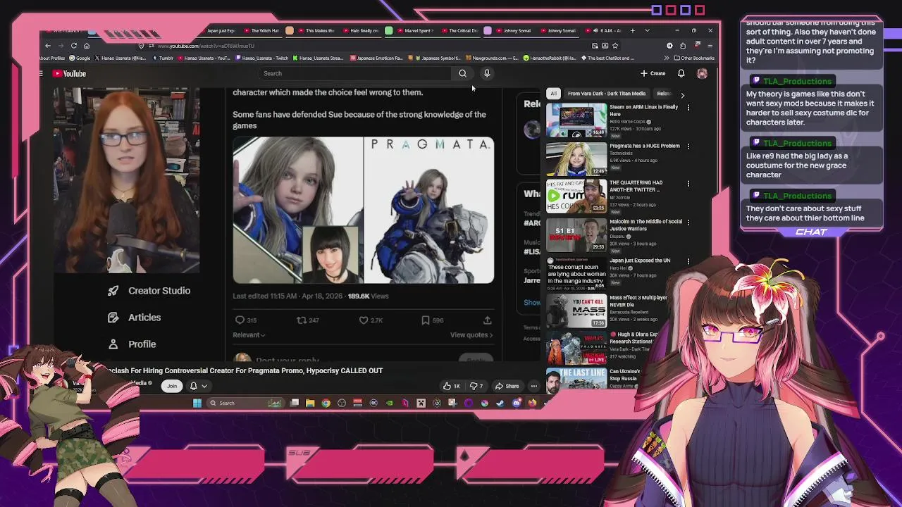
Task: Expand the 'Relevant' replies sort dropdown
Action: point(249,335)
